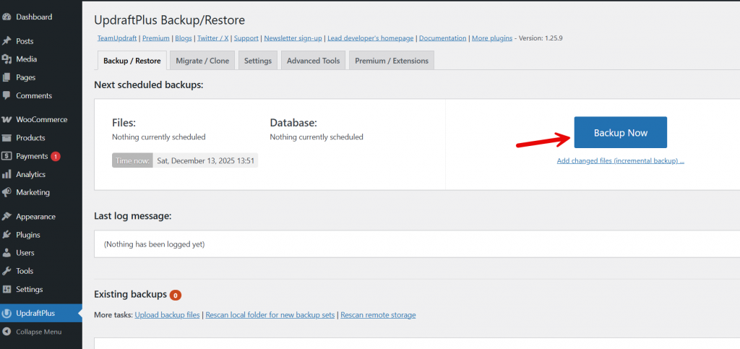This screenshot has width=740, height=349.
Task: Click the UpdraftPlus logo icon in sidebar
Action: click(7, 314)
